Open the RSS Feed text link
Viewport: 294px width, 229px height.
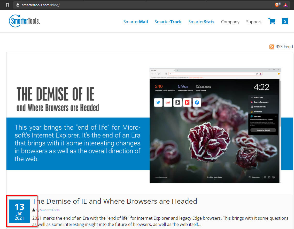click(x=284, y=47)
